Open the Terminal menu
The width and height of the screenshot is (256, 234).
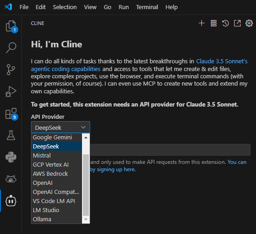click(x=147, y=7)
